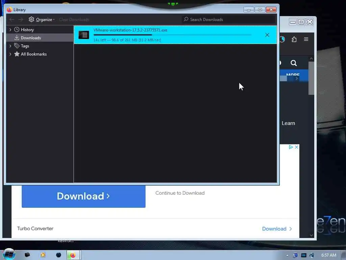The image size is (346, 260).
Task: Open the Organize menu in Library
Action: (x=42, y=19)
